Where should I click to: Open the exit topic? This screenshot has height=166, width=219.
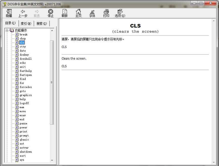coord(23,67)
